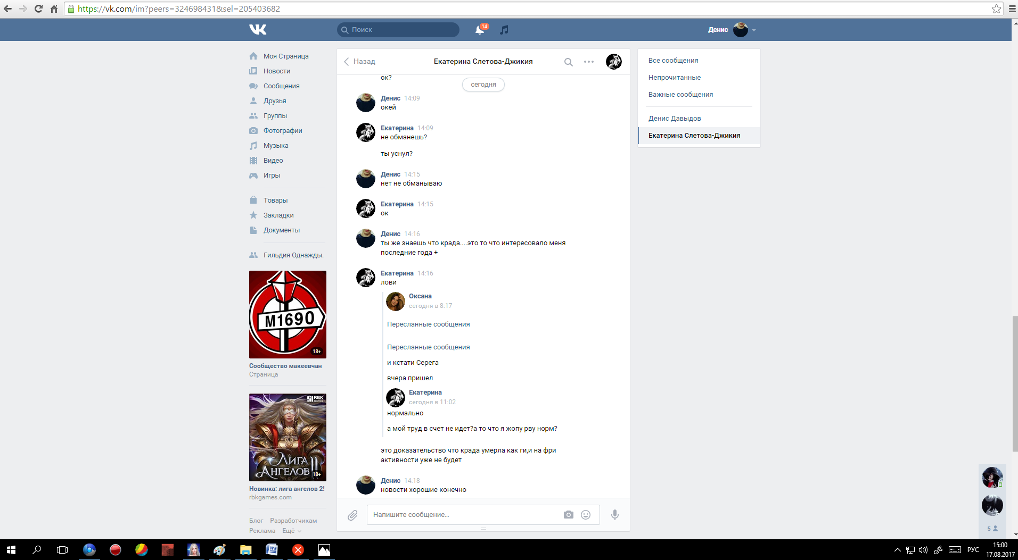
Task: Open the three-dots chat actions menu
Action: pyautogui.click(x=589, y=62)
